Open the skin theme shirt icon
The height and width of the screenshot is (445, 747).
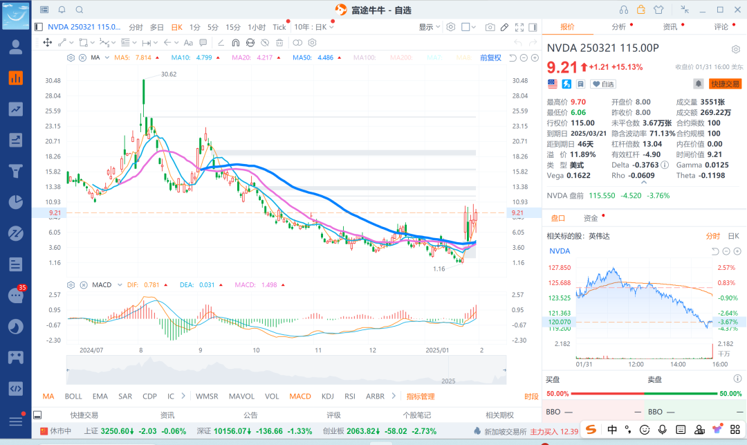658,10
